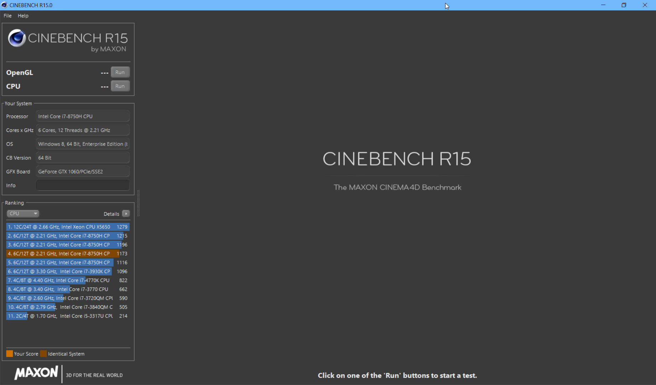
Task: Run the OpenGL benchmark test
Action: coord(120,72)
